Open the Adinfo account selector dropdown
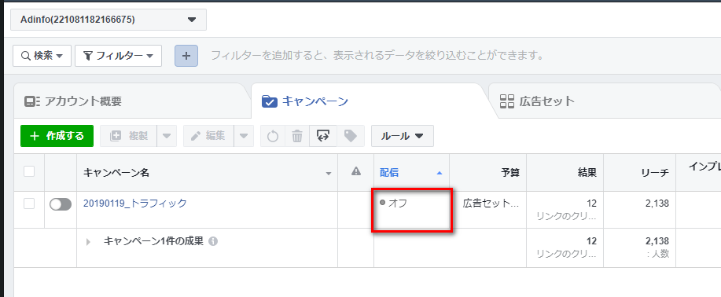Image resolution: width=721 pixels, height=297 pixels. coord(108,20)
